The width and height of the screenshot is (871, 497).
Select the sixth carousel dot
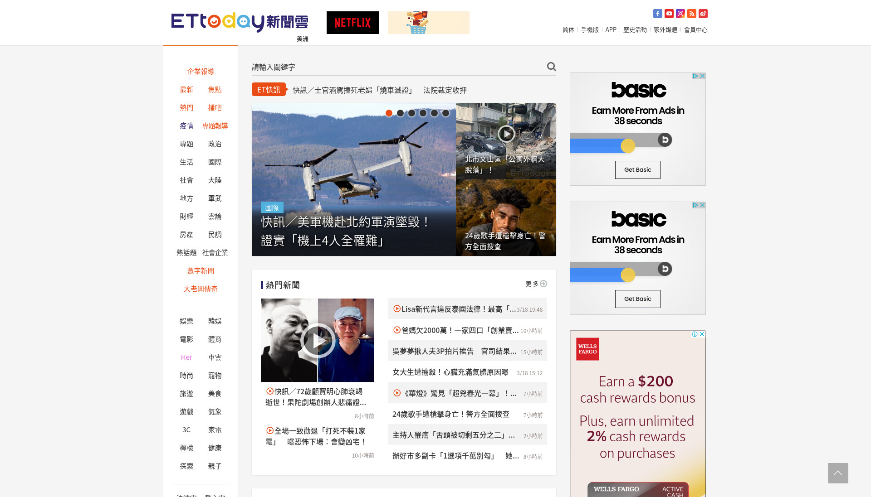[445, 113]
